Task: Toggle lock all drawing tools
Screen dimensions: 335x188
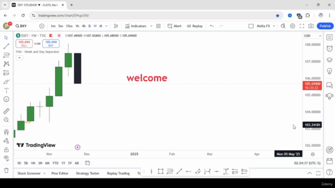Action: pos(6,149)
